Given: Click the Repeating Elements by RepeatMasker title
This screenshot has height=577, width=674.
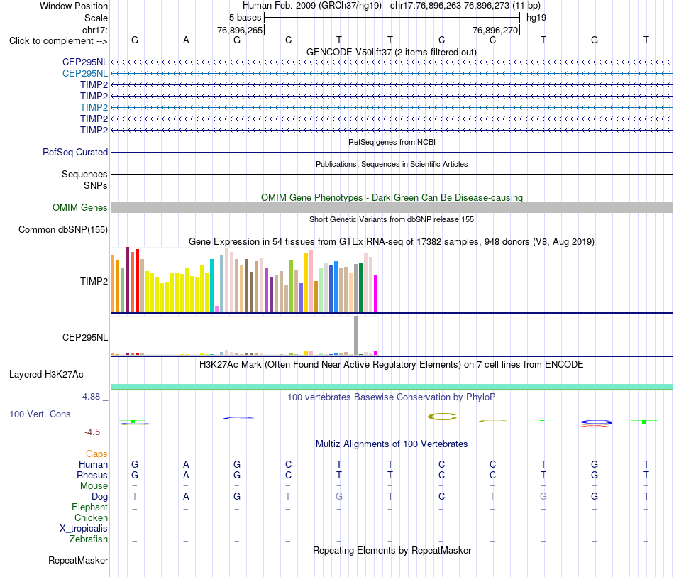Looking at the screenshot, I should click(392, 550).
